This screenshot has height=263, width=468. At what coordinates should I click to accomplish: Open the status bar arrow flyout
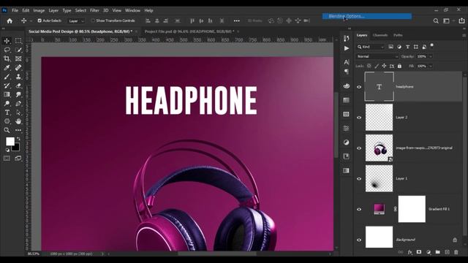coord(102,254)
